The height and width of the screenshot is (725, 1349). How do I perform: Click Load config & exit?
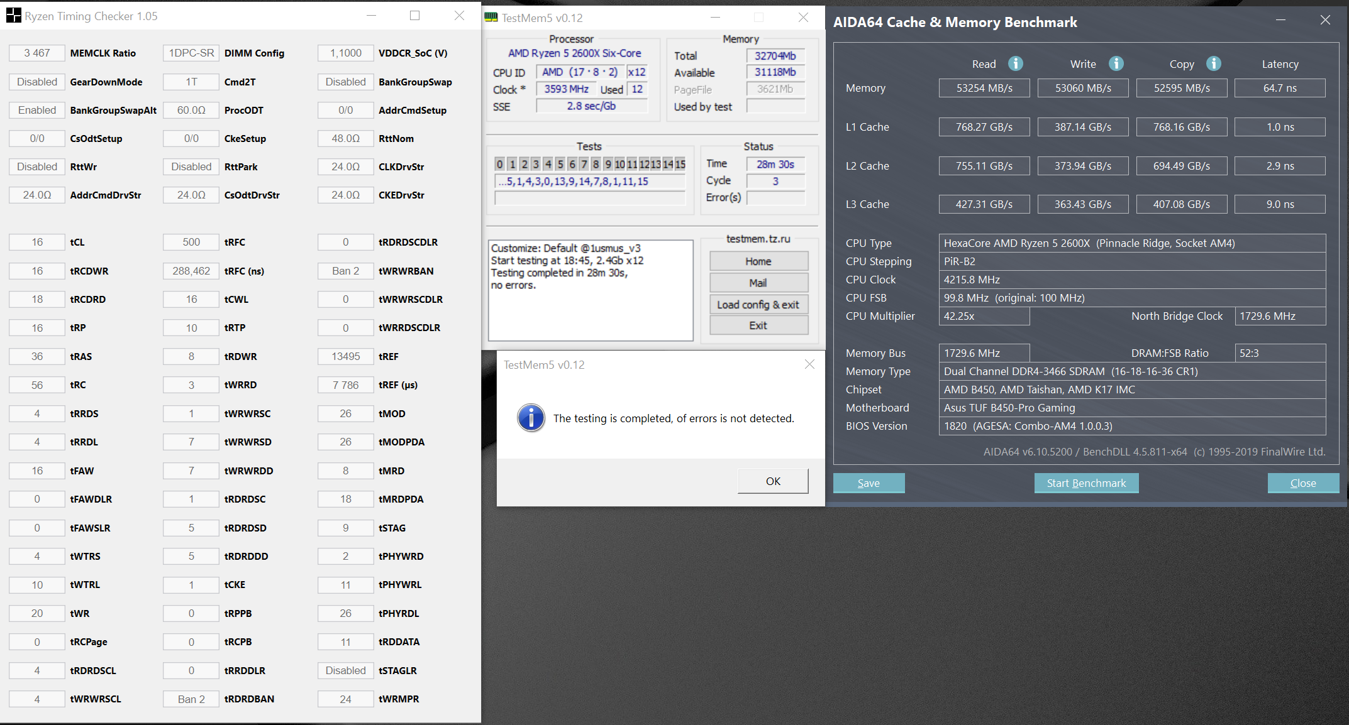[x=758, y=305]
